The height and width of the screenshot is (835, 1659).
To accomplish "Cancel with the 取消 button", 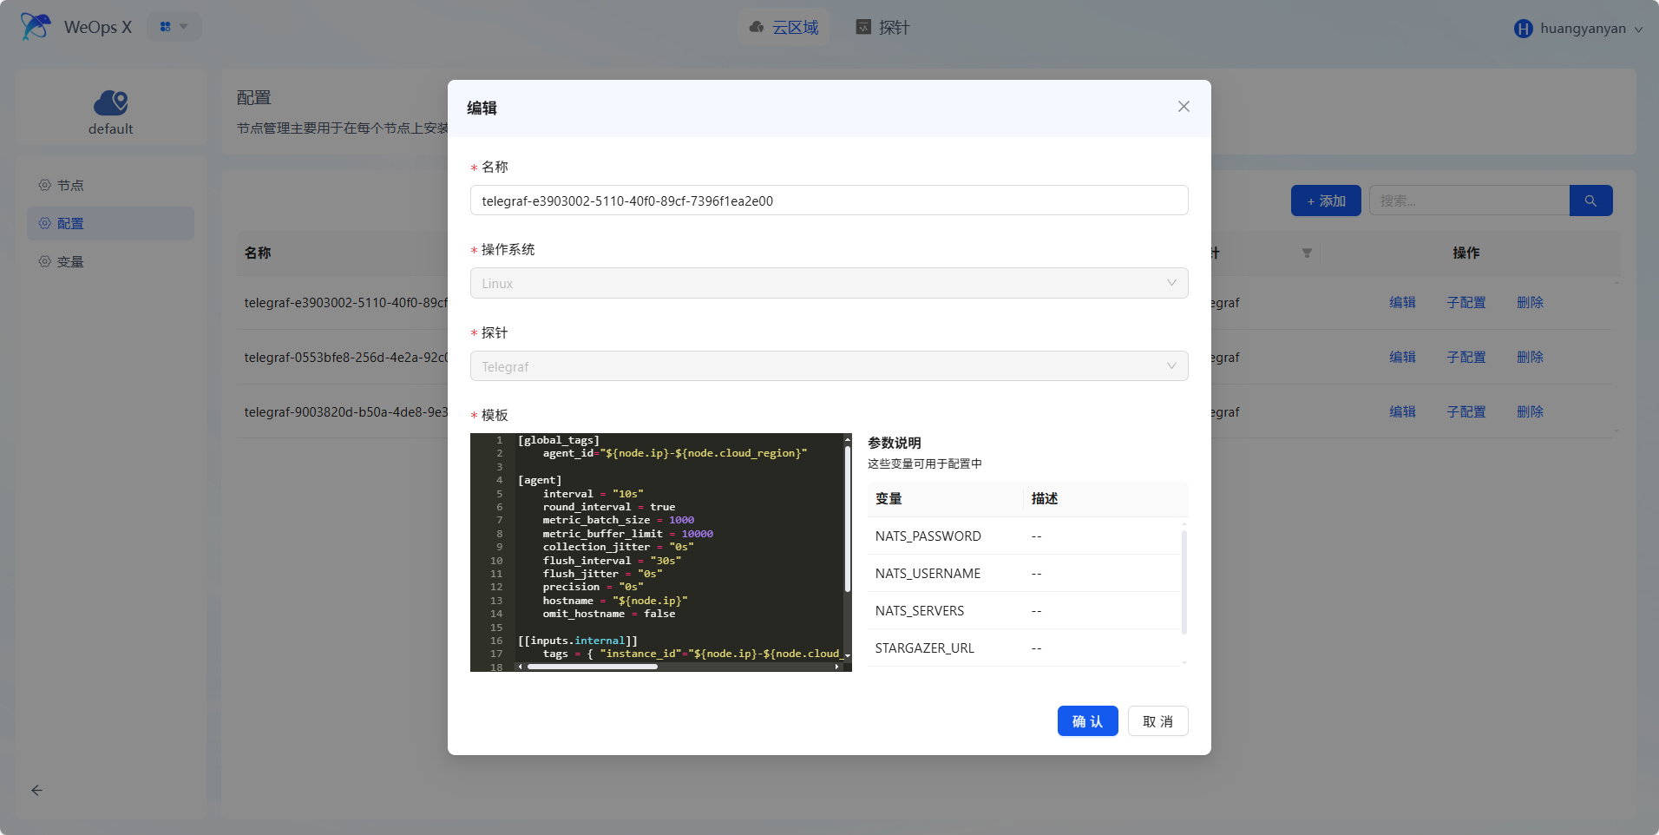I will click(x=1157, y=721).
